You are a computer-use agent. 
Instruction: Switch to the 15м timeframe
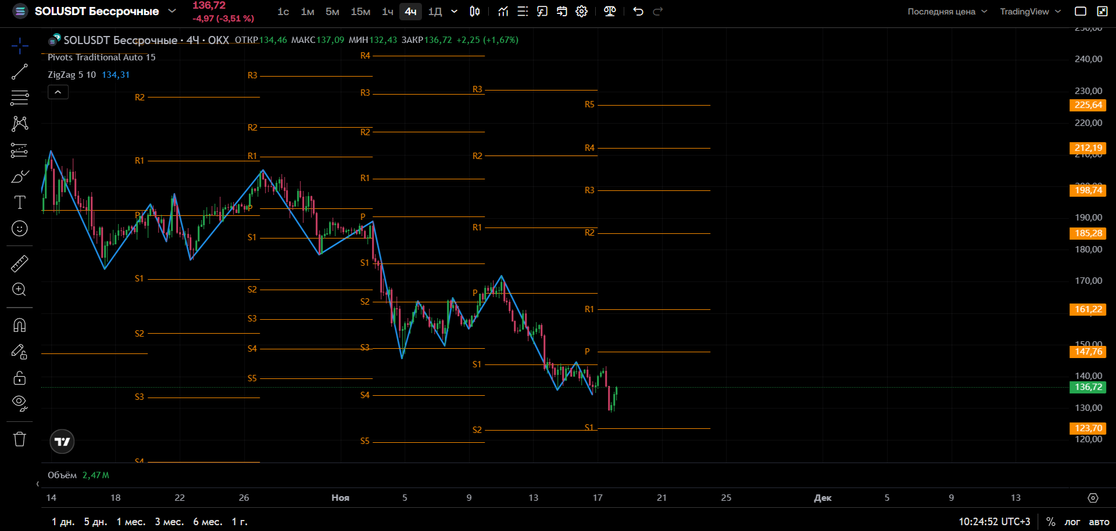point(360,12)
